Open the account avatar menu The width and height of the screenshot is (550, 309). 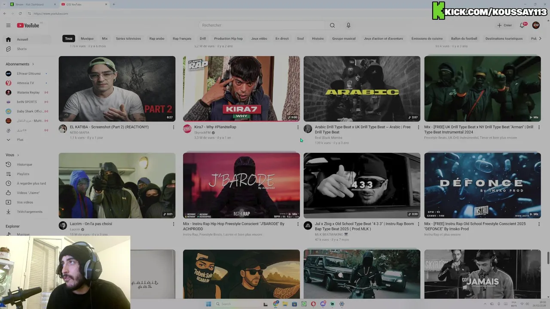pos(536,25)
